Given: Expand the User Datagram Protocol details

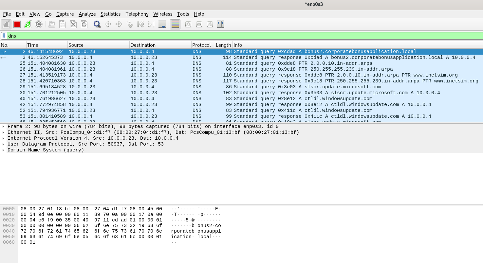Looking at the screenshot, I should [3, 144].
